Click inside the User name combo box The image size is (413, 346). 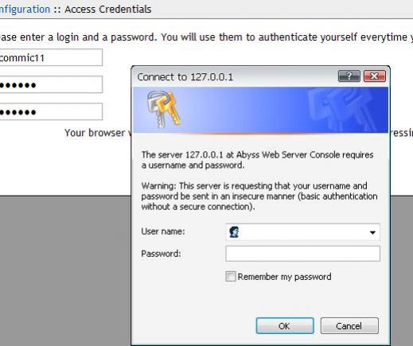point(302,232)
